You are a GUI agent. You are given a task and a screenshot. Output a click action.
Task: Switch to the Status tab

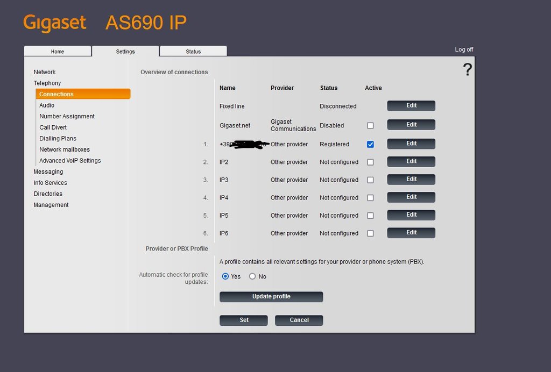coord(193,51)
